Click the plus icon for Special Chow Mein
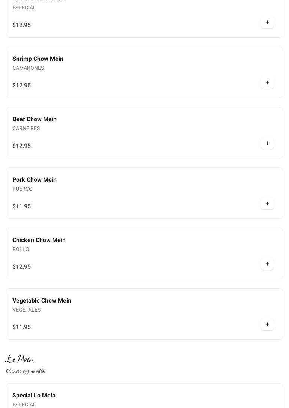This screenshot has height=408, width=289. pos(267,23)
